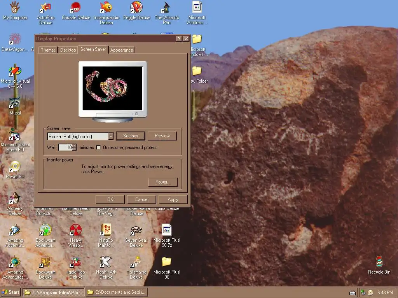Click the Insaniquarium Deluxe fish icon
Image resolution: width=398 pixels, height=298 pixels.
pyautogui.click(x=106, y=8)
